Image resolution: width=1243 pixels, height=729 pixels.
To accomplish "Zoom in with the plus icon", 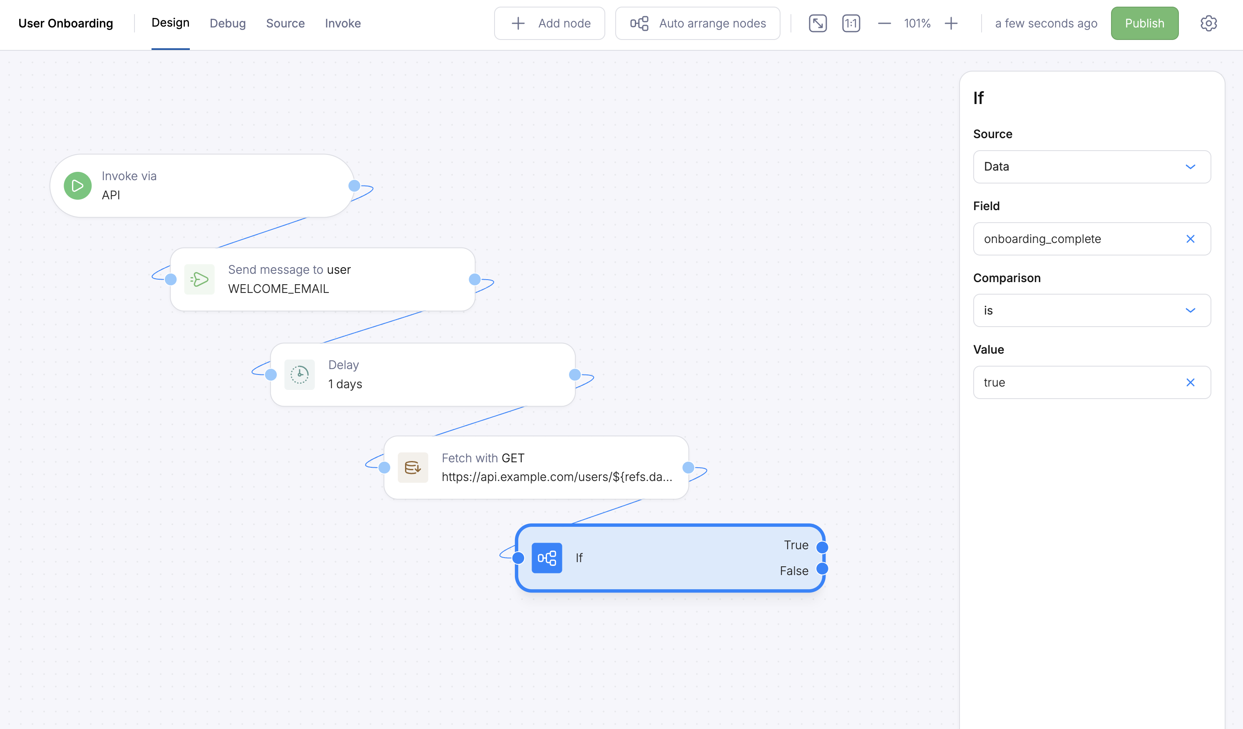I will [x=950, y=23].
